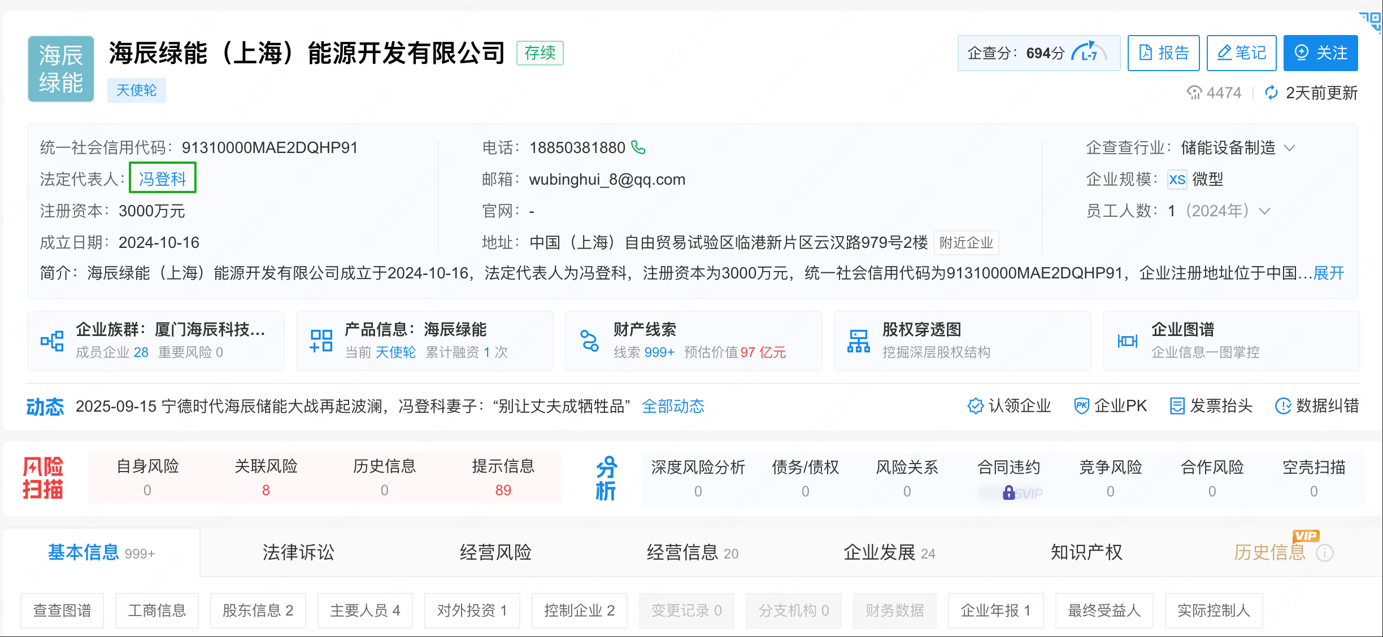This screenshot has width=1383, height=637.
Task: Select the 主要人员 4 sub-tab
Action: (x=365, y=610)
